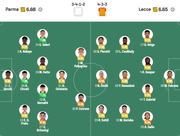Click the Parma team name

pos(12,10)
